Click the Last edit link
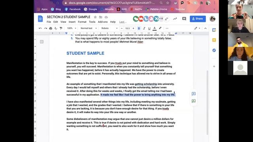Viewport: 253px width, 142px height. (x=123, y=22)
